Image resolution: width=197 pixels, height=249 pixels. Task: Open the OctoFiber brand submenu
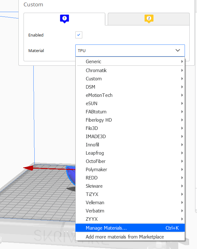(x=130, y=161)
